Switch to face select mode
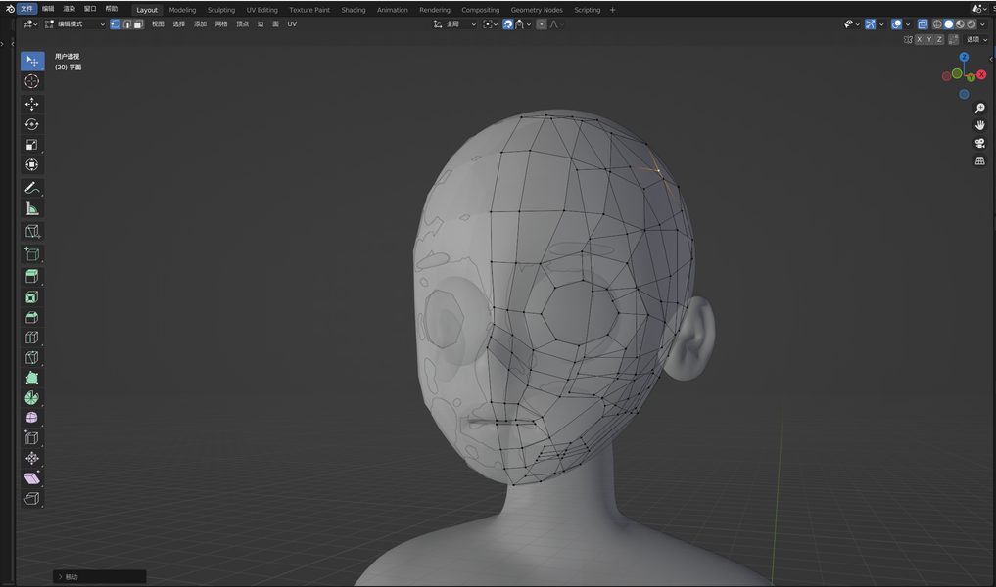This screenshot has height=587, width=996. click(138, 23)
